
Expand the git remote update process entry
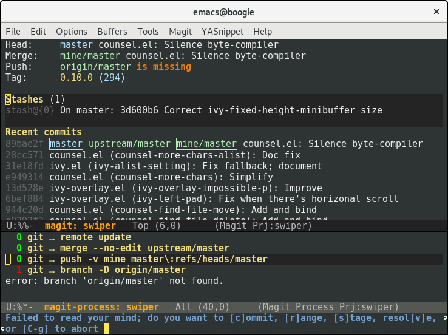(85, 237)
